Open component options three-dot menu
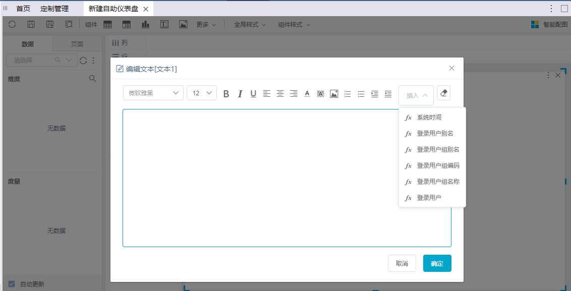 pyautogui.click(x=549, y=75)
